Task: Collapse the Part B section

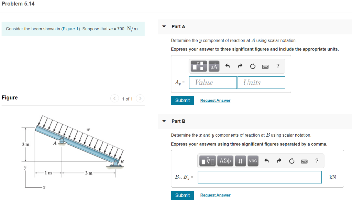Action: click(x=164, y=121)
